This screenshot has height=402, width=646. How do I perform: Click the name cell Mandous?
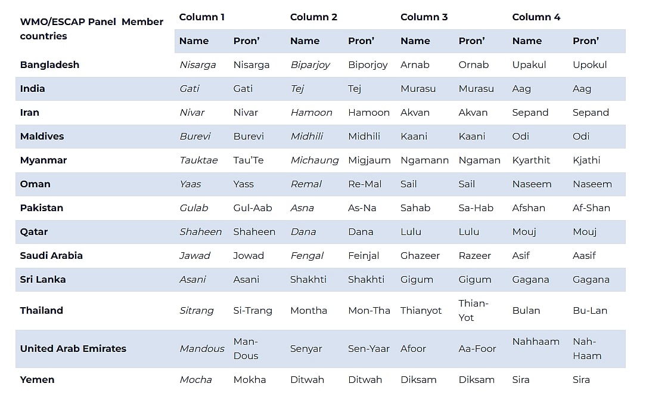coord(202,348)
